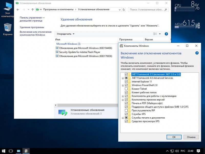Viewport: 205px width, 154px height.
Task: Click Отмена in Windows Components dialog
Action: pyautogui.click(x=191, y=137)
